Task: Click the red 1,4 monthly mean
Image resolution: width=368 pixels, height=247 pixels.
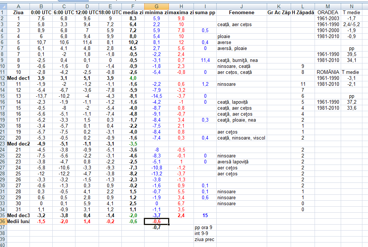Action: pyautogui.click(x=87, y=222)
